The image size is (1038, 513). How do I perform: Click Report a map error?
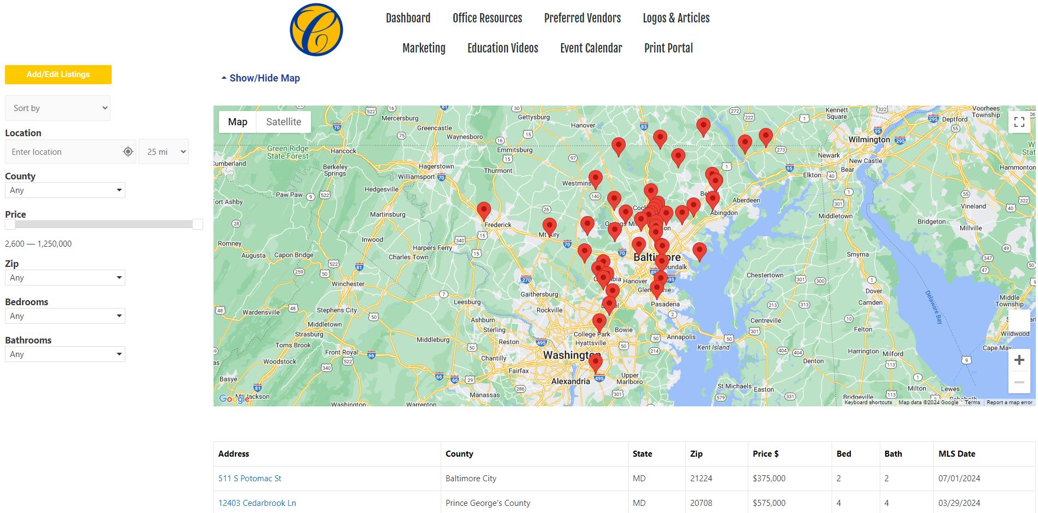1010,403
